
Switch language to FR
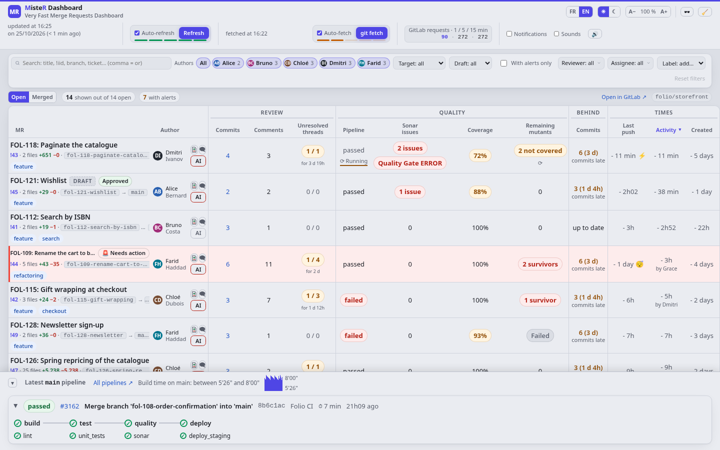point(572,11)
